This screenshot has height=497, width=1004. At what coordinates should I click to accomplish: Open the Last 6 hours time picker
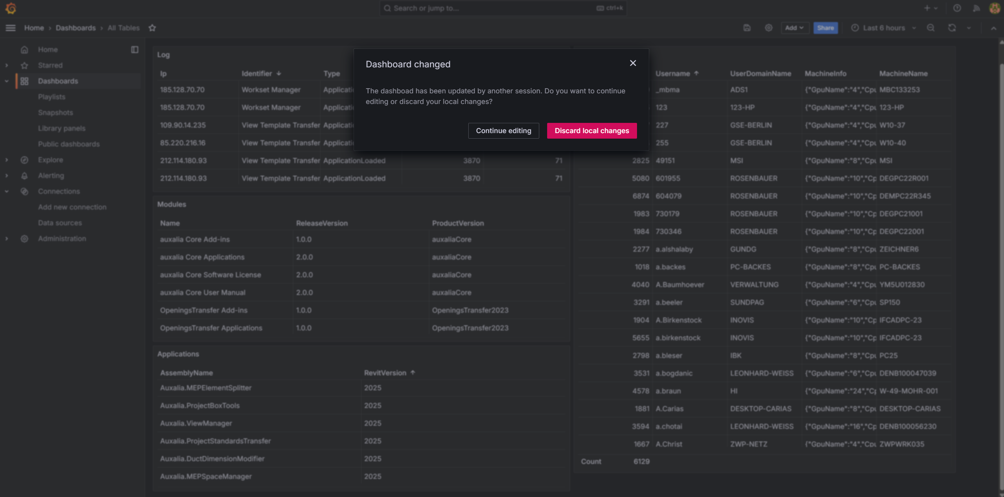(883, 28)
